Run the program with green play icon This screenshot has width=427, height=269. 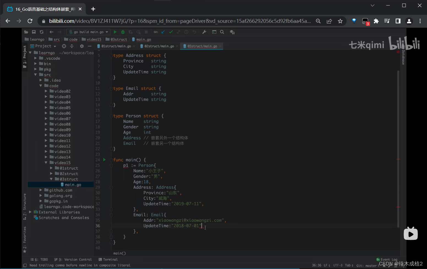(115, 32)
